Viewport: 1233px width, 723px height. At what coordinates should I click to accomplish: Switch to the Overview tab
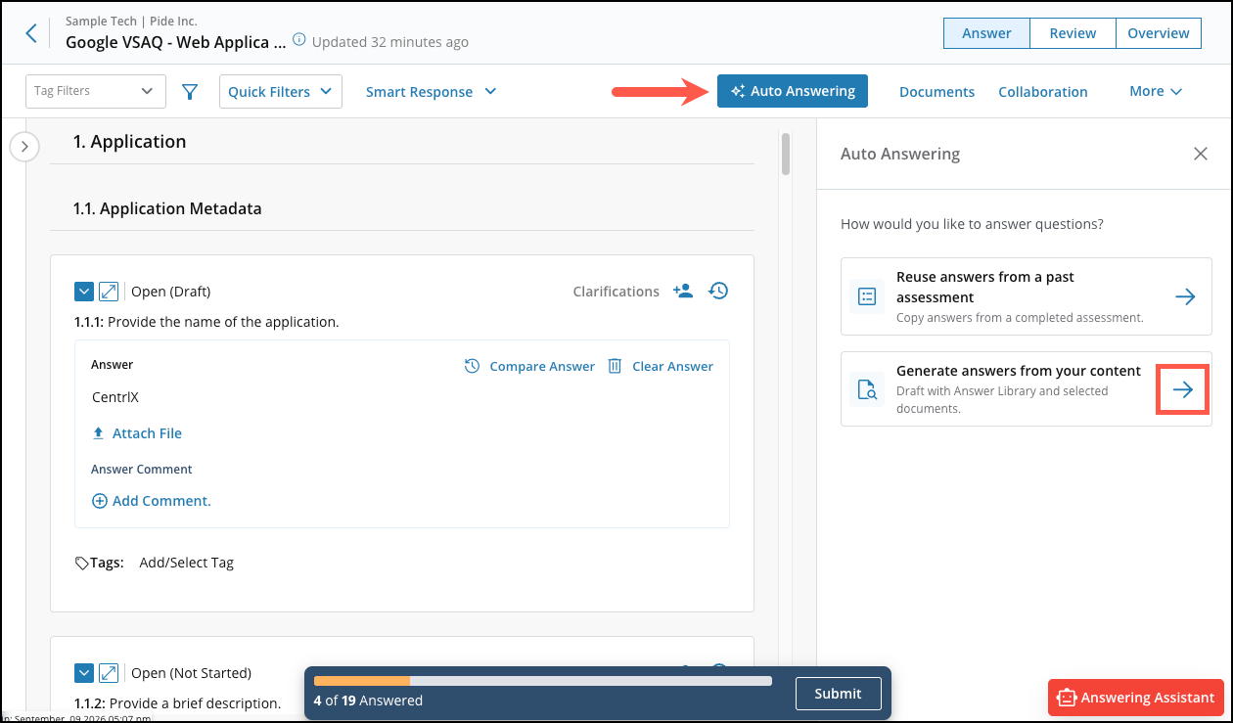point(1159,32)
